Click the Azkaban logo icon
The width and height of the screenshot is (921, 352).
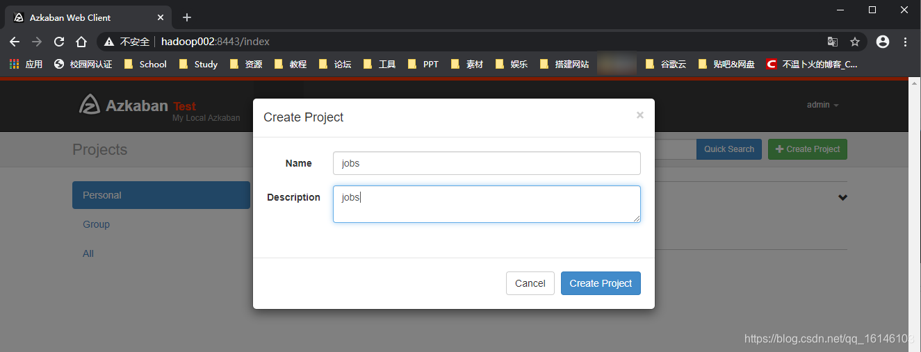[90, 105]
